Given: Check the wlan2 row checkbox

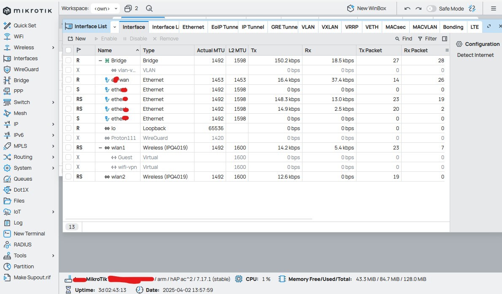Looking at the screenshot, I should tap(68, 177).
